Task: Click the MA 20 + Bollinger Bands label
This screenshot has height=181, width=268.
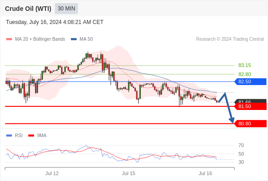Action: [x=40, y=39]
